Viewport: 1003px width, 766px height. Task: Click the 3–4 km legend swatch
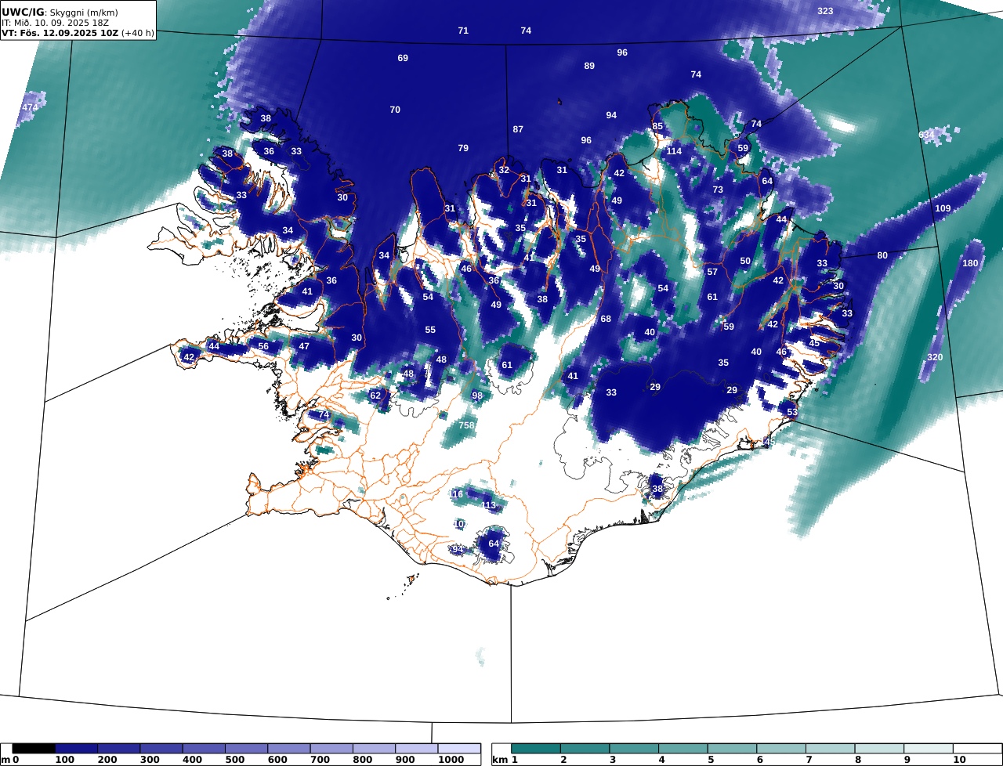click(x=634, y=749)
